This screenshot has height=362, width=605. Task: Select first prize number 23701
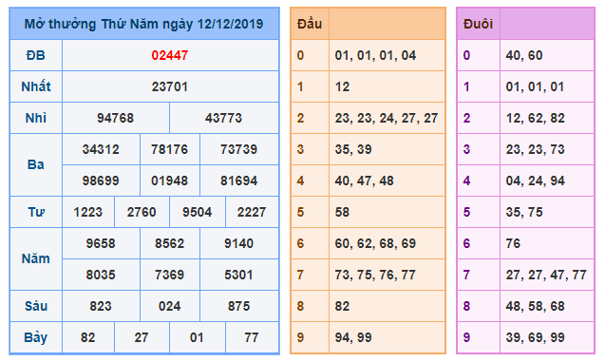pyautogui.click(x=170, y=86)
